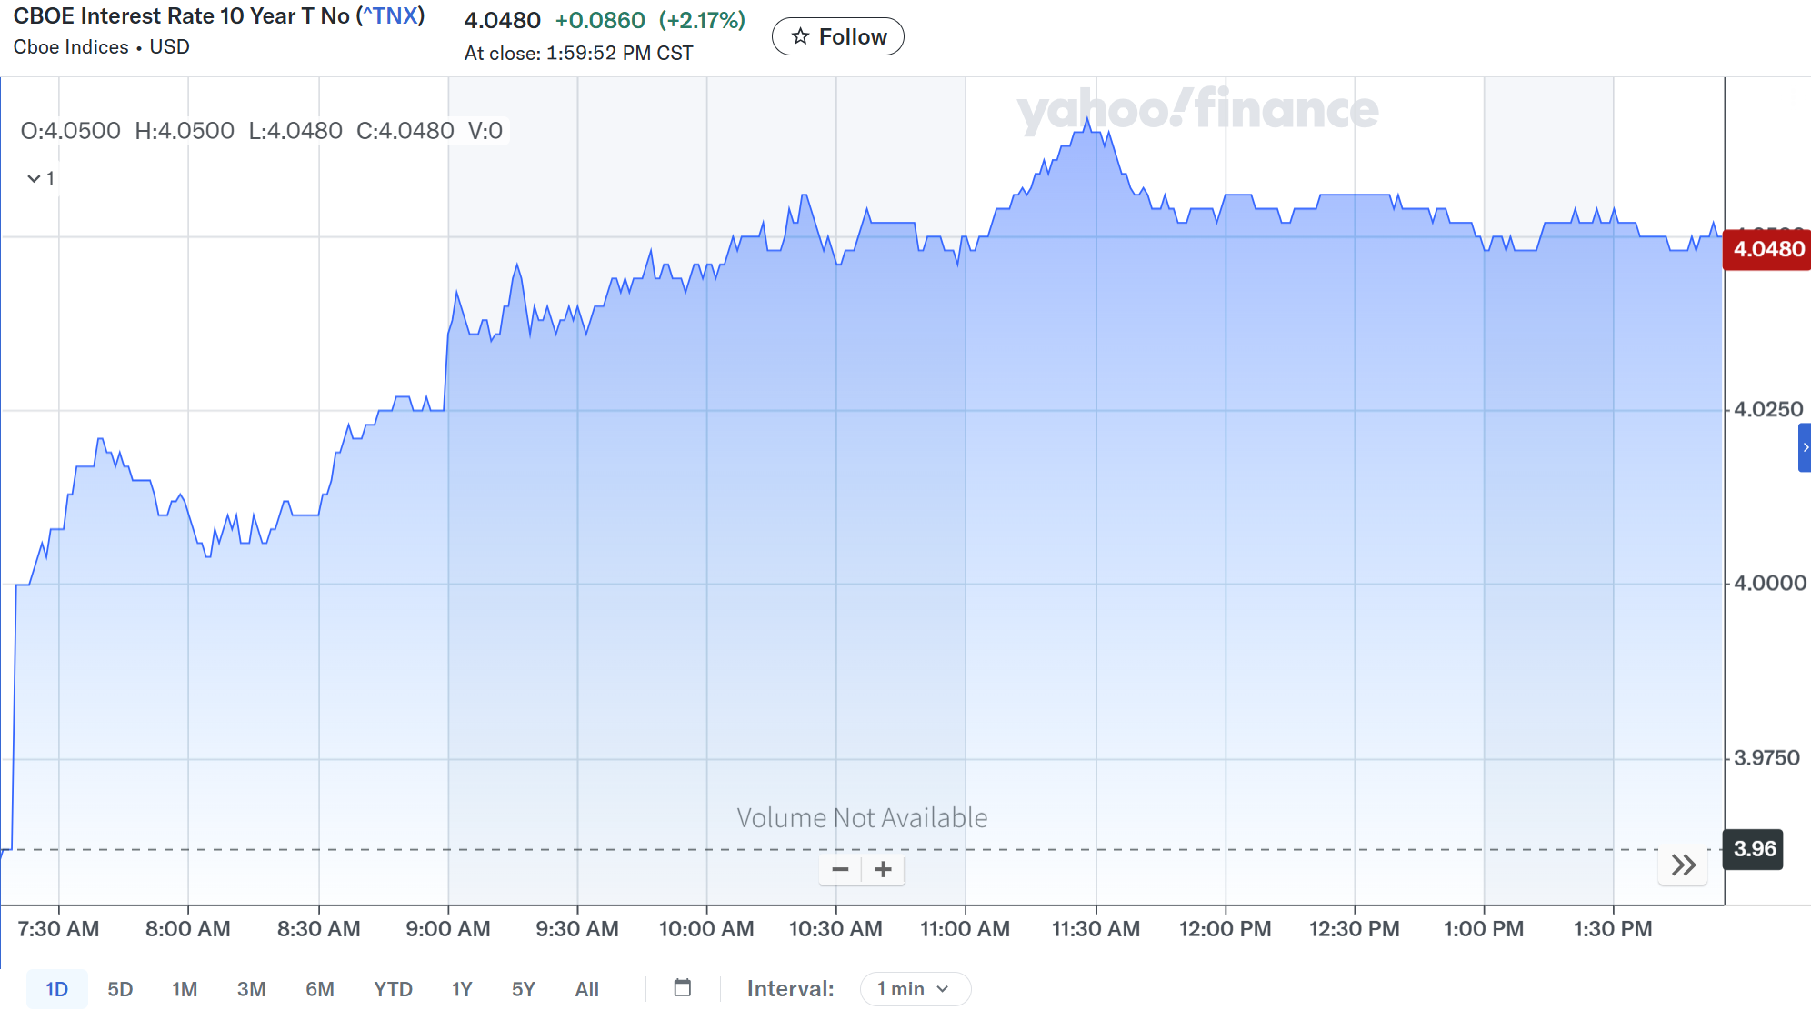Viewport: 1811px width, 1010px height.
Task: Select the YTD range option
Action: click(393, 989)
